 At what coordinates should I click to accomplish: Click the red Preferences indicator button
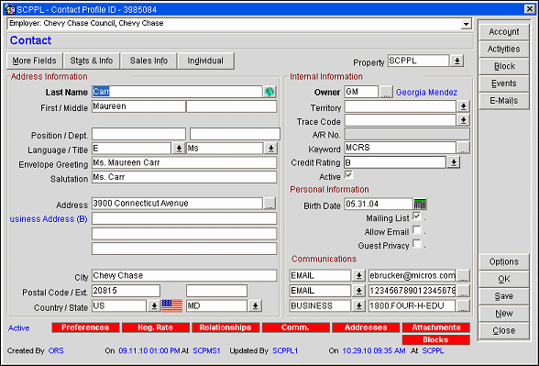pos(85,327)
